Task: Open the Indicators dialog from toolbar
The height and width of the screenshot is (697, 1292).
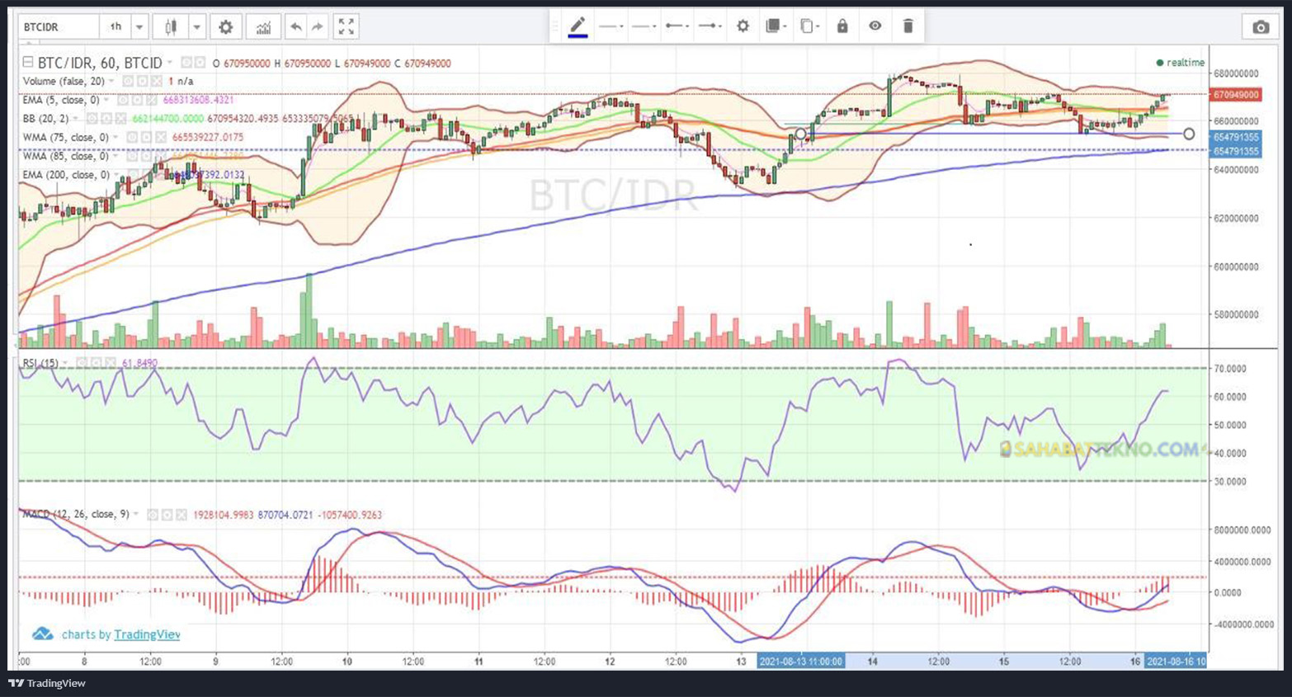Action: point(263,27)
